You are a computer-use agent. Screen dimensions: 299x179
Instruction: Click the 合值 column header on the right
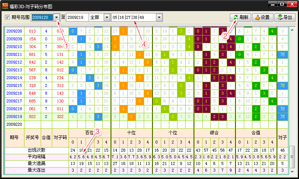pos(256,132)
